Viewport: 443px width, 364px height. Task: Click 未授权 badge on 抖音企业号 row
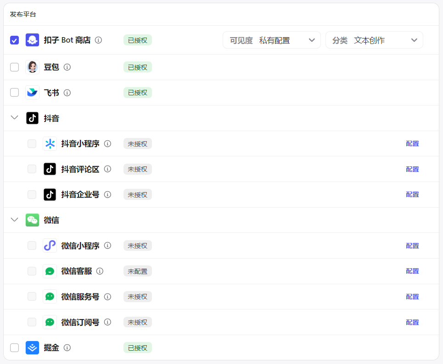(138, 194)
